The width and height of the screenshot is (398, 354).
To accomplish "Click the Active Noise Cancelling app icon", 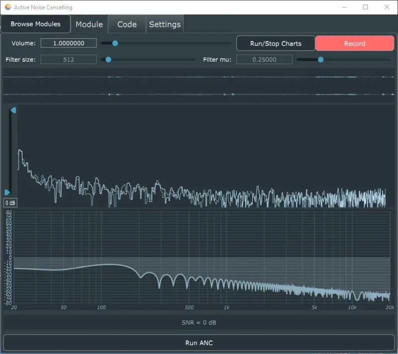I will click(x=8, y=7).
